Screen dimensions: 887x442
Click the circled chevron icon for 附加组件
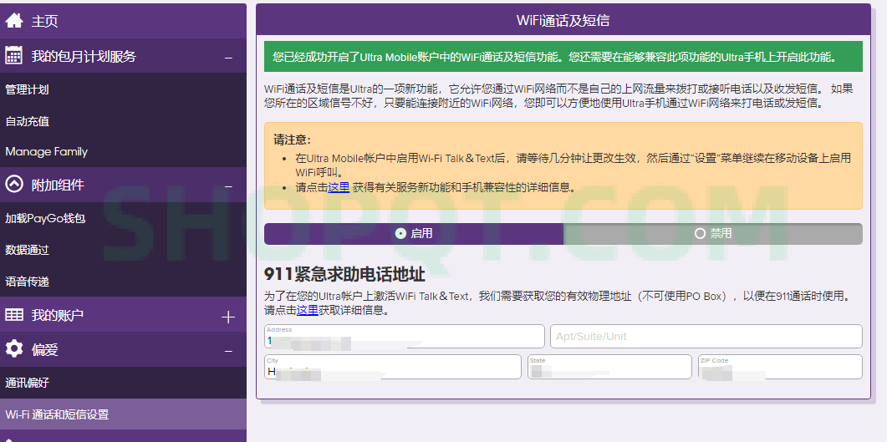[x=14, y=185]
